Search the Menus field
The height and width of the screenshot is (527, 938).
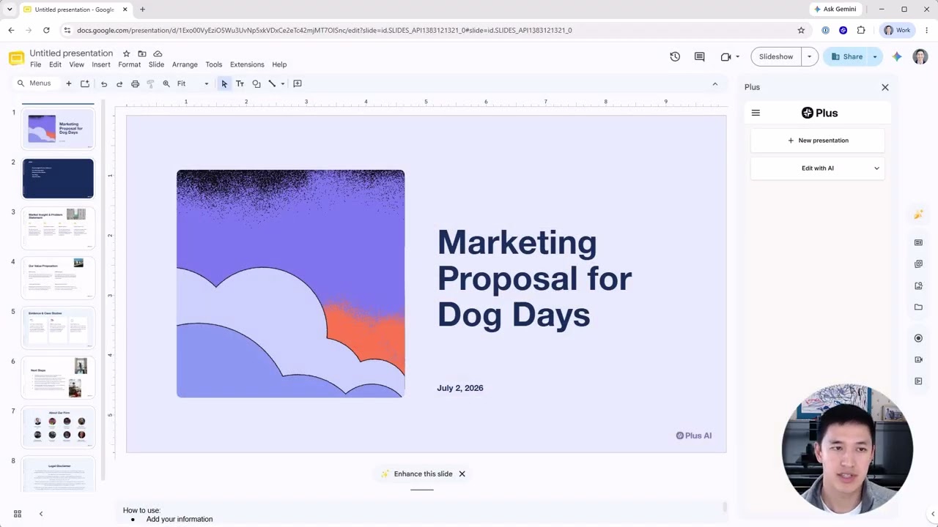click(x=35, y=83)
